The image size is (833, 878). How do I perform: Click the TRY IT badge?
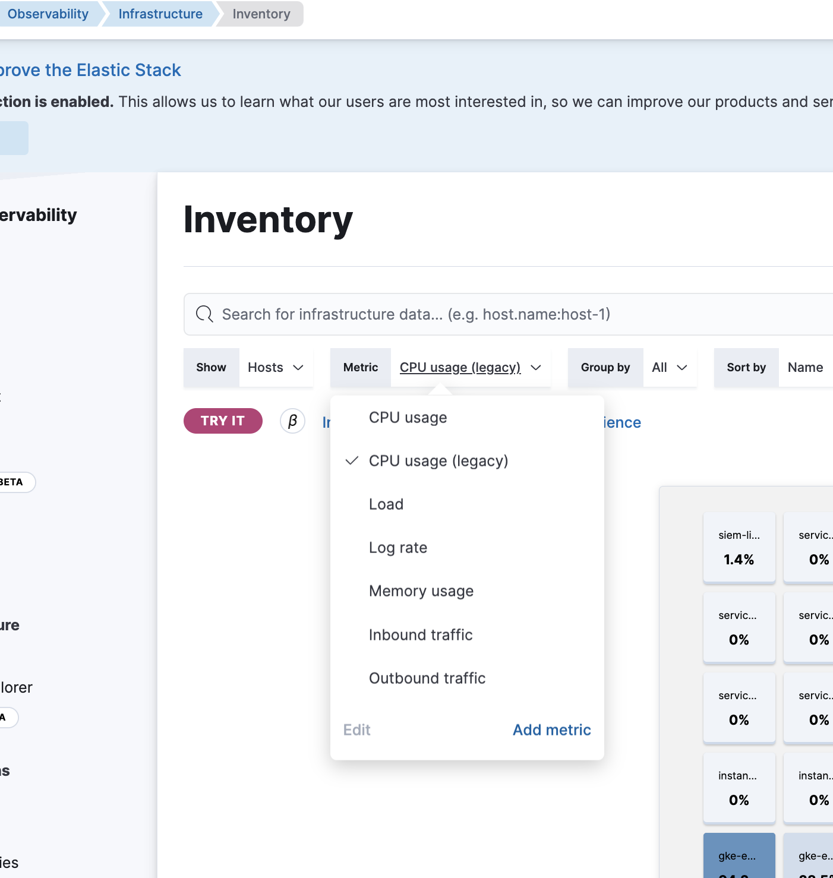223,421
